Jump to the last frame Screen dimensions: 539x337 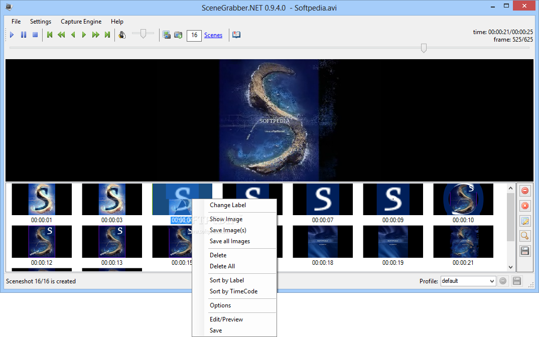coord(107,35)
